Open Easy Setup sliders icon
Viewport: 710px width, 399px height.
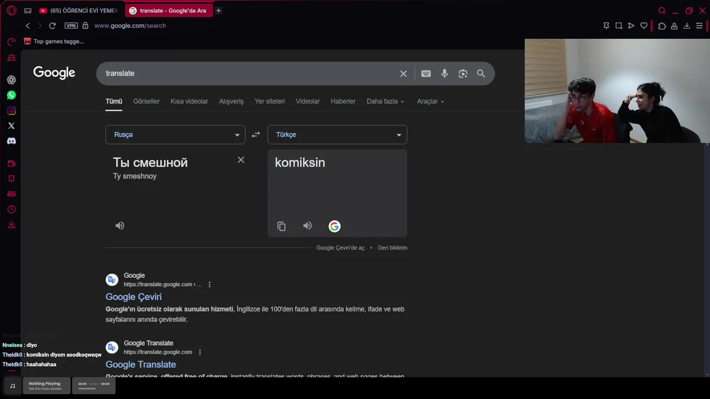(x=699, y=25)
